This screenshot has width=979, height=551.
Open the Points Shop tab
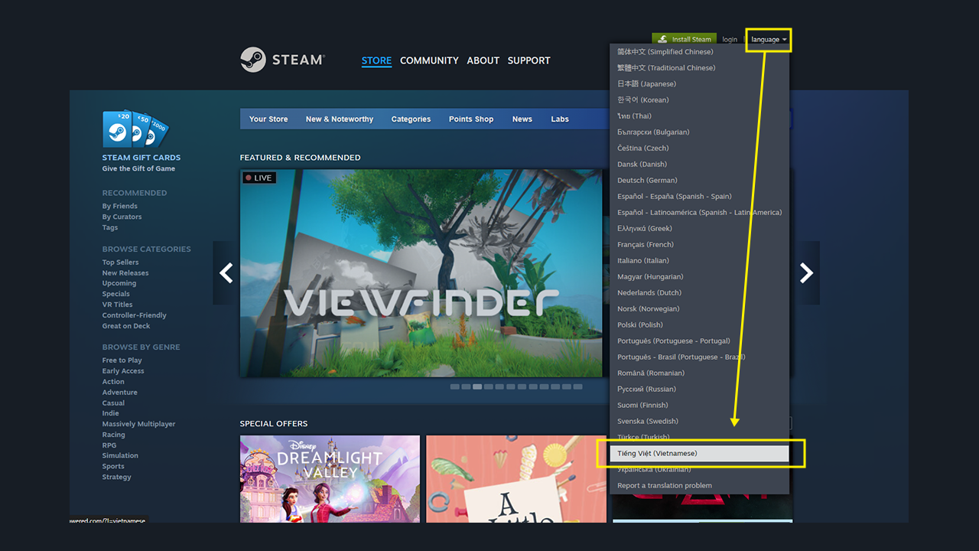click(x=471, y=119)
